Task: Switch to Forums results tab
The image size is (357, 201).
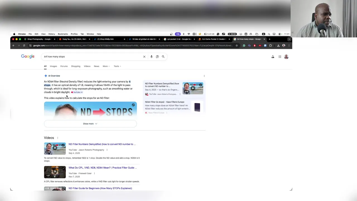Action: tap(64, 66)
